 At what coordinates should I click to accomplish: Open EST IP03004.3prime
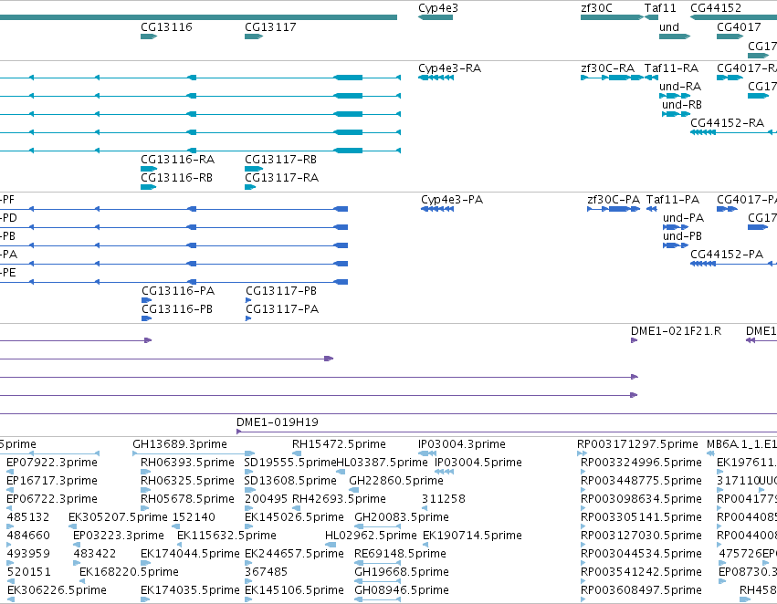462,444
